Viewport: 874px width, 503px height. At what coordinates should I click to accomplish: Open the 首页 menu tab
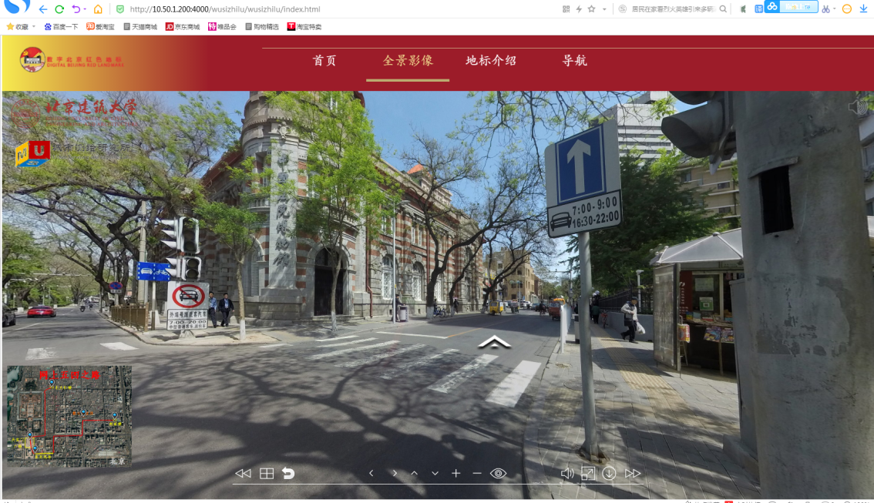pyautogui.click(x=324, y=61)
